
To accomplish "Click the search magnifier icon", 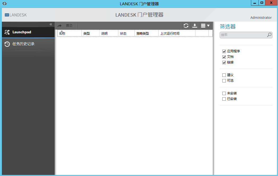I will [269, 35].
